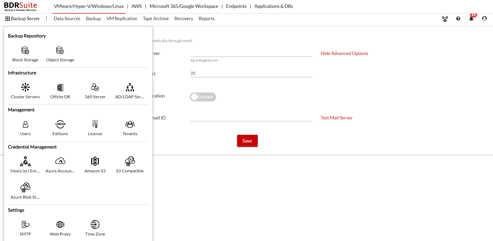Open the help question mark icon

click(x=458, y=19)
